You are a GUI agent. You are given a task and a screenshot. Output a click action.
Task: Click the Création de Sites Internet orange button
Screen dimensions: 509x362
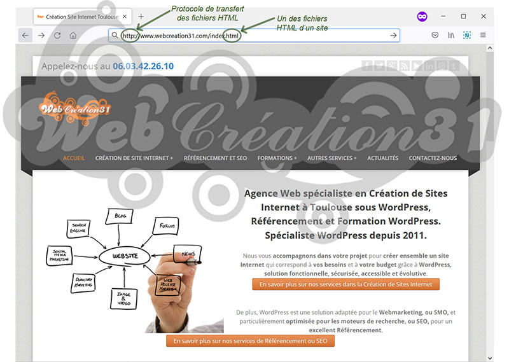coord(345,284)
